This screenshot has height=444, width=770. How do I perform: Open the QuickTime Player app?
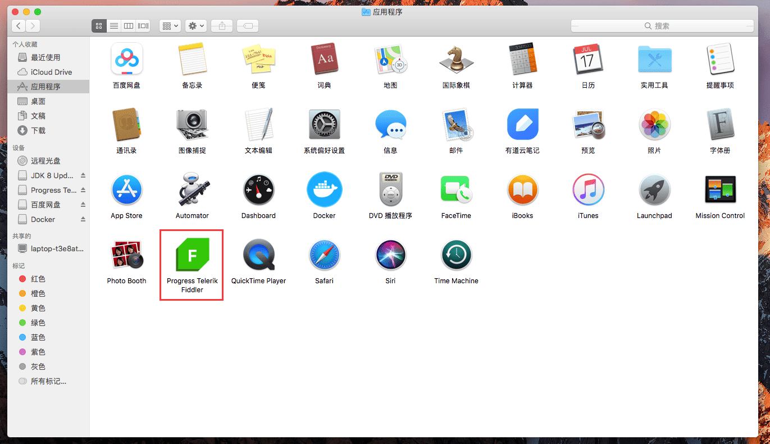[258, 255]
